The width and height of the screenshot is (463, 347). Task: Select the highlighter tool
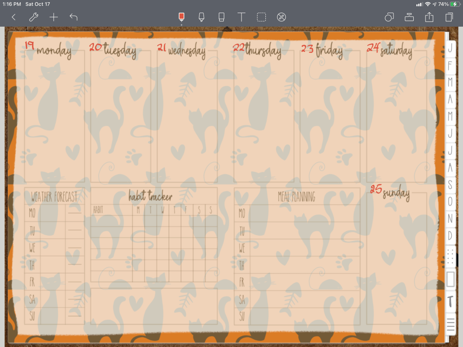click(201, 17)
